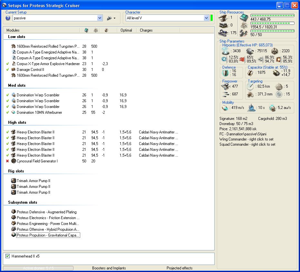
Task: Toggle the Hammerhead II x5 drone checkbox
Action: pyautogui.click(x=7, y=256)
